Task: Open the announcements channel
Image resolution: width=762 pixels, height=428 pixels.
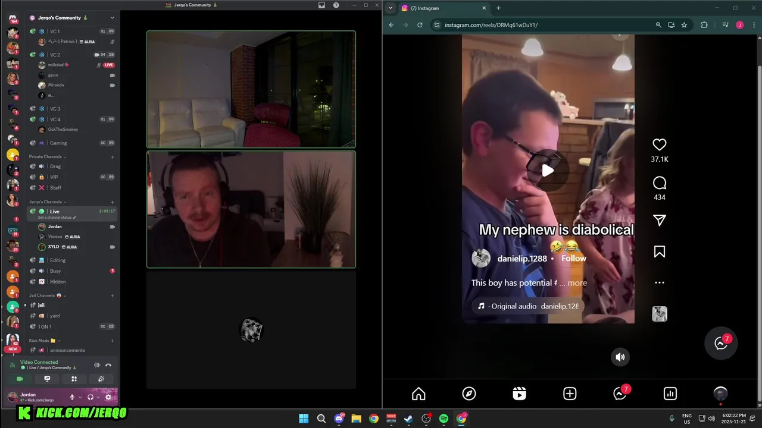Action: [x=72, y=350]
